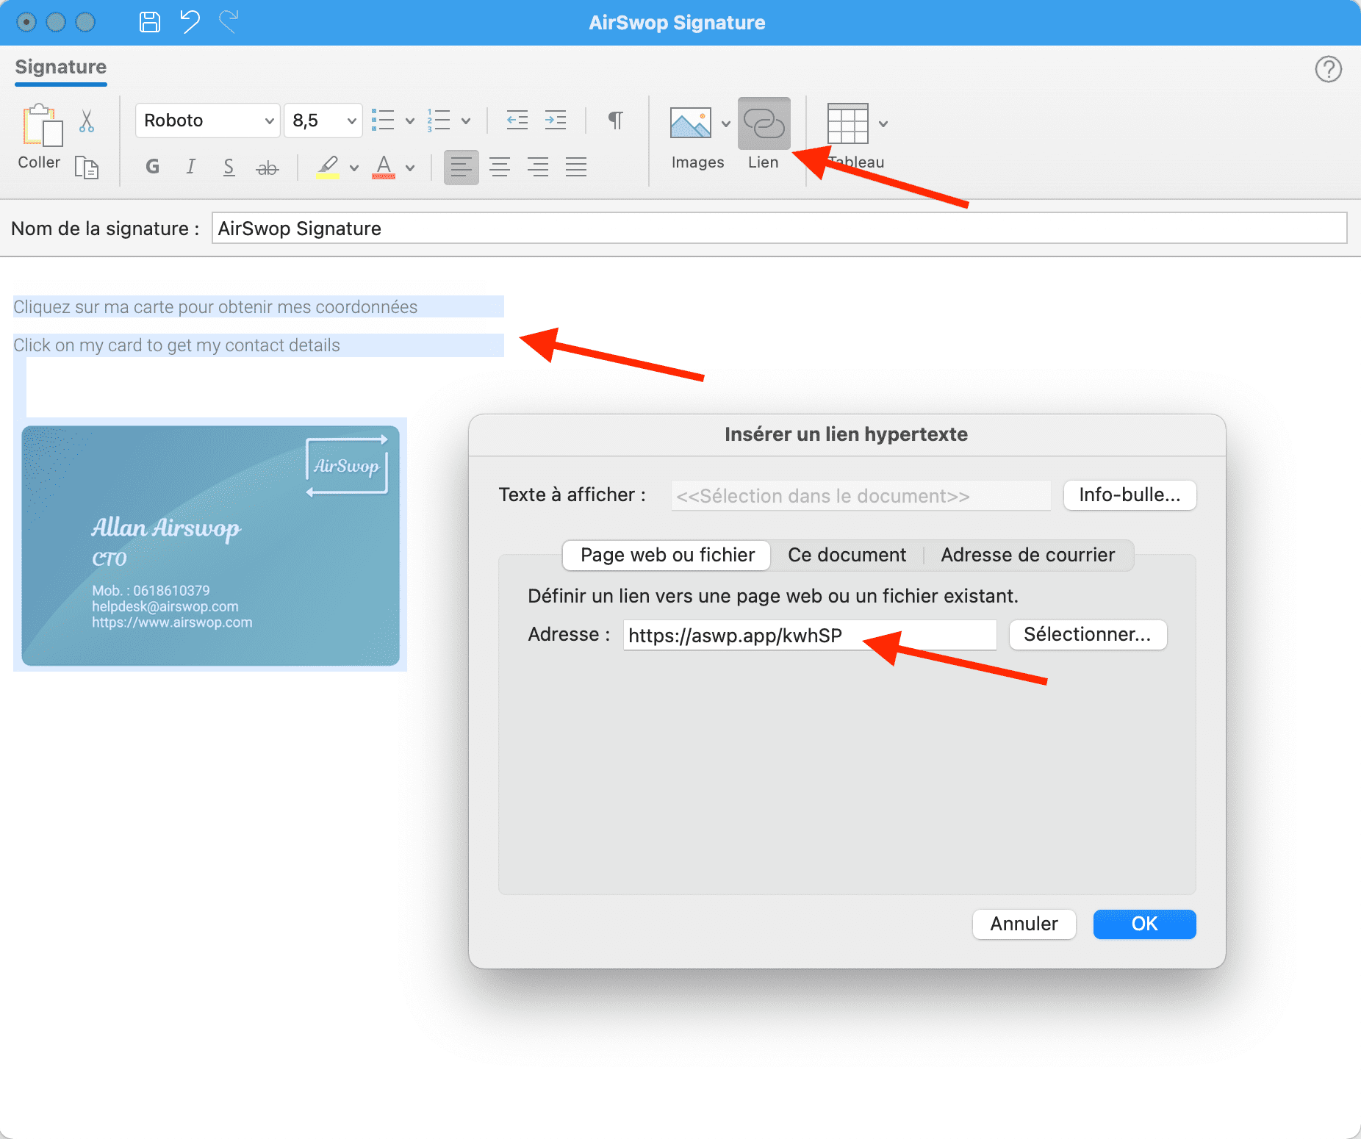This screenshot has height=1139, width=1361.
Task: Click the Nom de la signature field
Action: tap(779, 229)
